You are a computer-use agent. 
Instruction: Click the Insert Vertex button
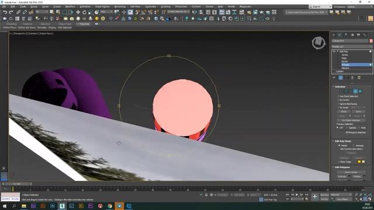coord(351,172)
